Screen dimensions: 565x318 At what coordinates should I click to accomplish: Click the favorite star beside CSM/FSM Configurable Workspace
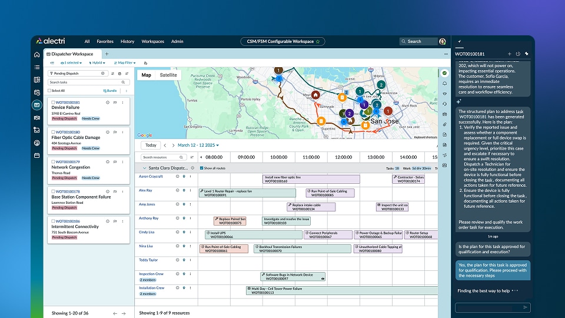pyautogui.click(x=318, y=42)
